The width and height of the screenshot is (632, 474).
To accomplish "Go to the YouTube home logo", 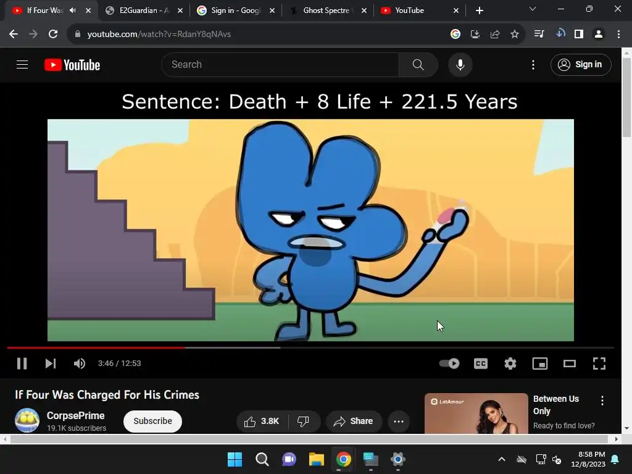I will 72,65.
